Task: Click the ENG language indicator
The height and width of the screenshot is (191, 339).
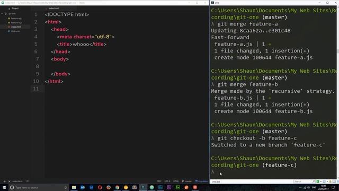Action: point(314,187)
